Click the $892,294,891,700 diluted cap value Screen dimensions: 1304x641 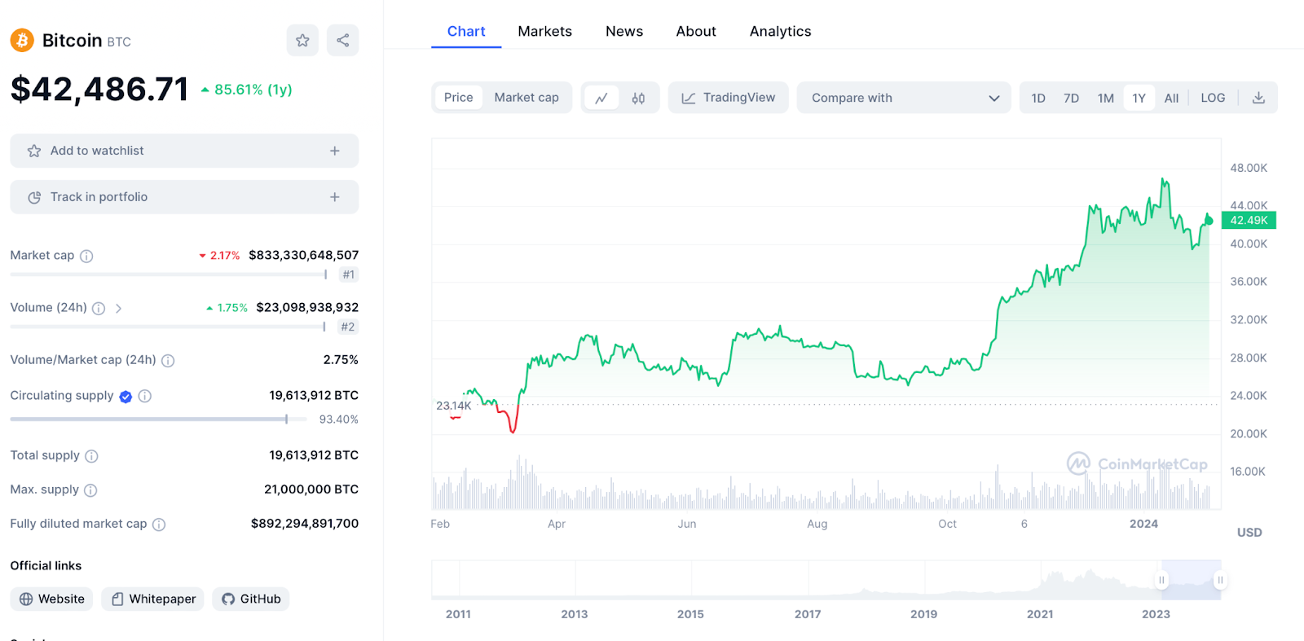[305, 524]
